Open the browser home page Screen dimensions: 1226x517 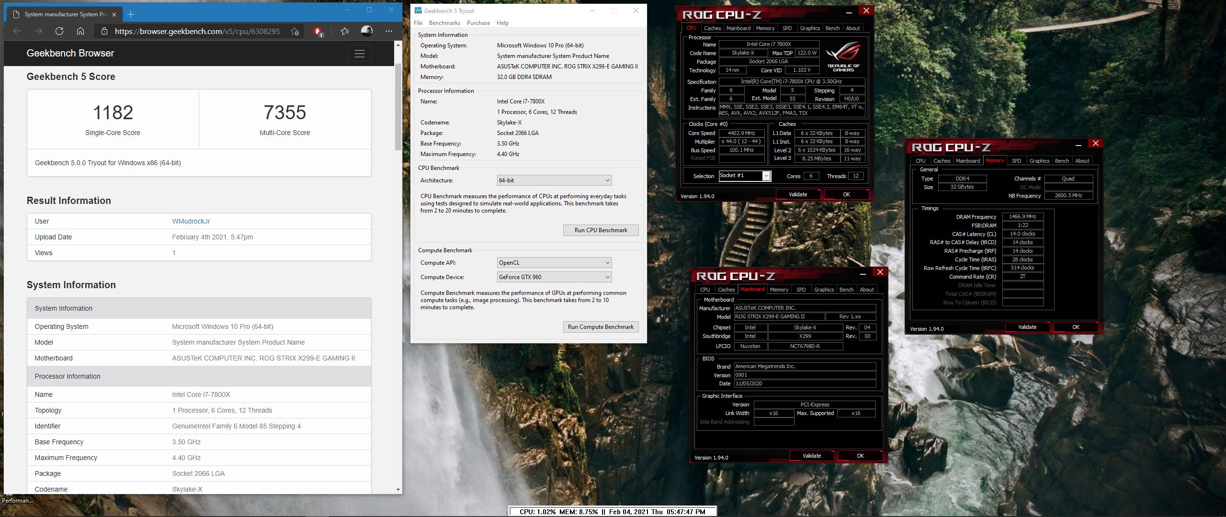point(80,31)
